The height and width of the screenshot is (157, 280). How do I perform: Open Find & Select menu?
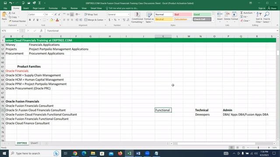pos(266,17)
